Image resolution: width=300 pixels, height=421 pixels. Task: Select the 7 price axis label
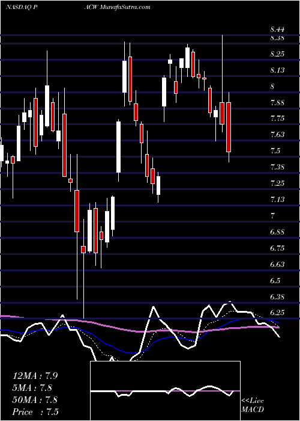(272, 215)
